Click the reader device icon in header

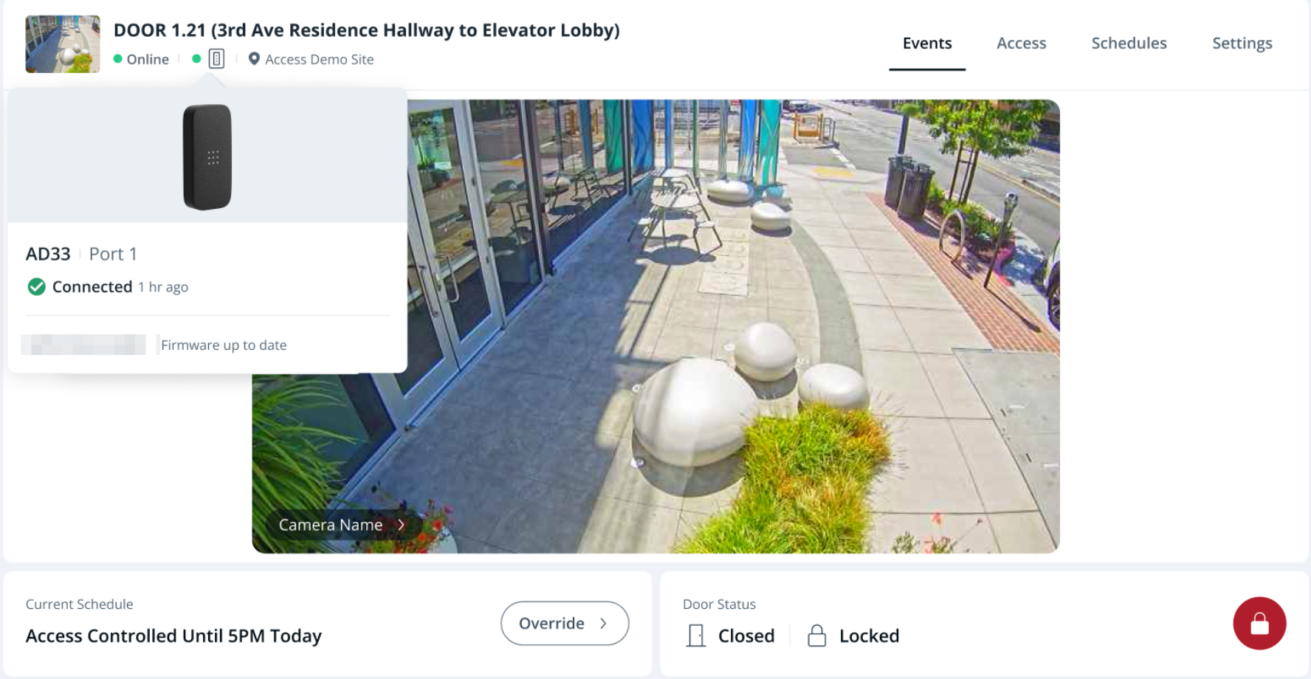[216, 59]
